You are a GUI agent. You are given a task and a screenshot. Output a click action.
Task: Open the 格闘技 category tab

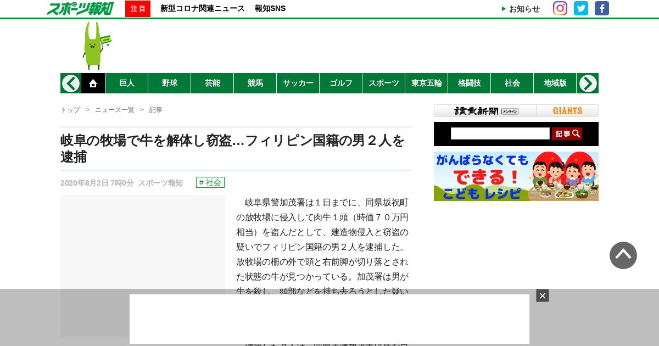[x=470, y=83]
